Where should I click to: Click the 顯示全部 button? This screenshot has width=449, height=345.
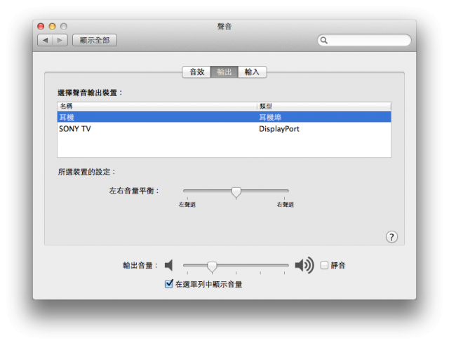pyautogui.click(x=95, y=41)
